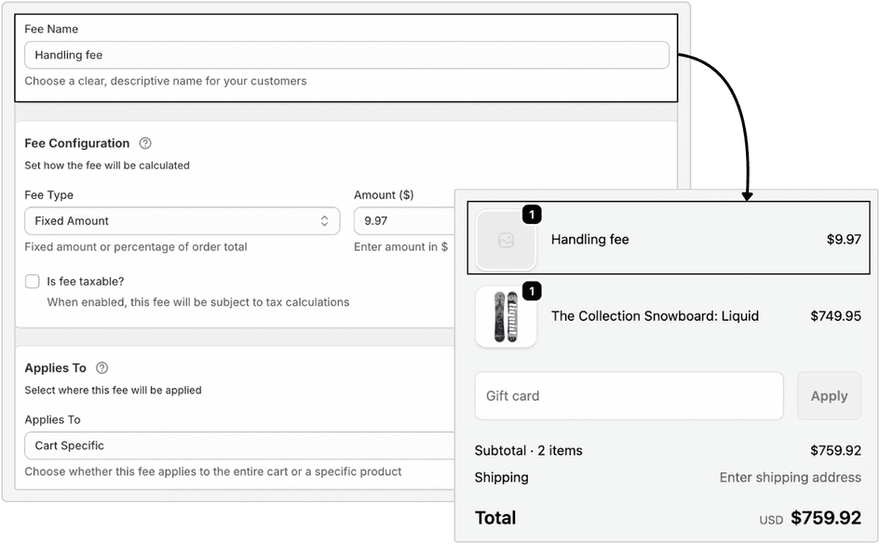Click the Enter shipping address link
This screenshot has height=544, width=880.
[790, 477]
